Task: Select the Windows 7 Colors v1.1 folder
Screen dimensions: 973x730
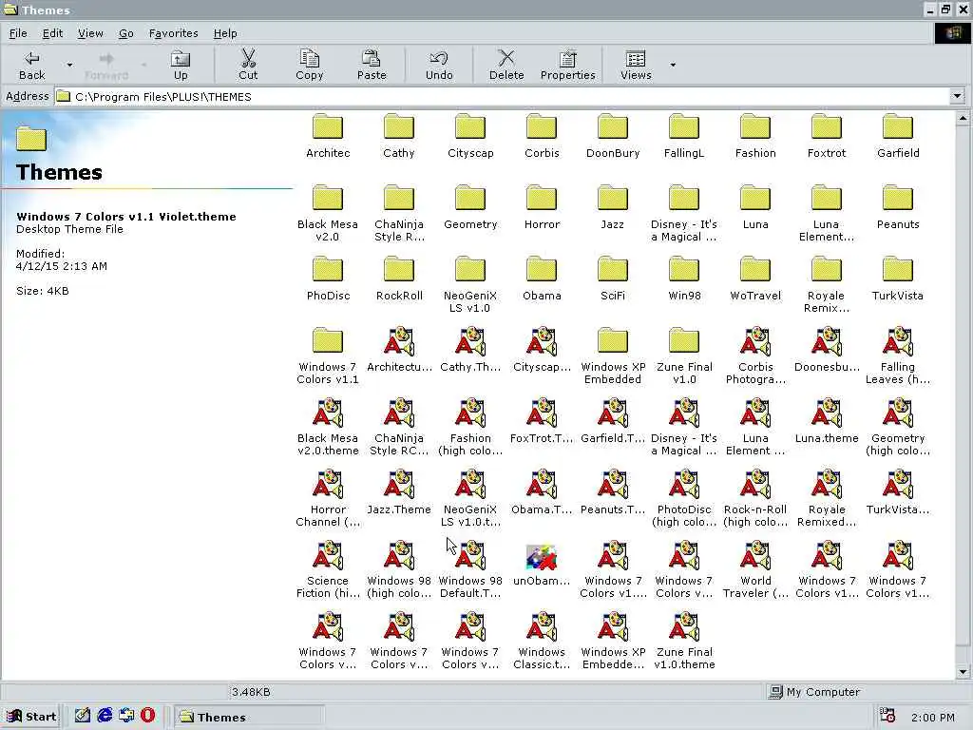Action: tap(328, 356)
